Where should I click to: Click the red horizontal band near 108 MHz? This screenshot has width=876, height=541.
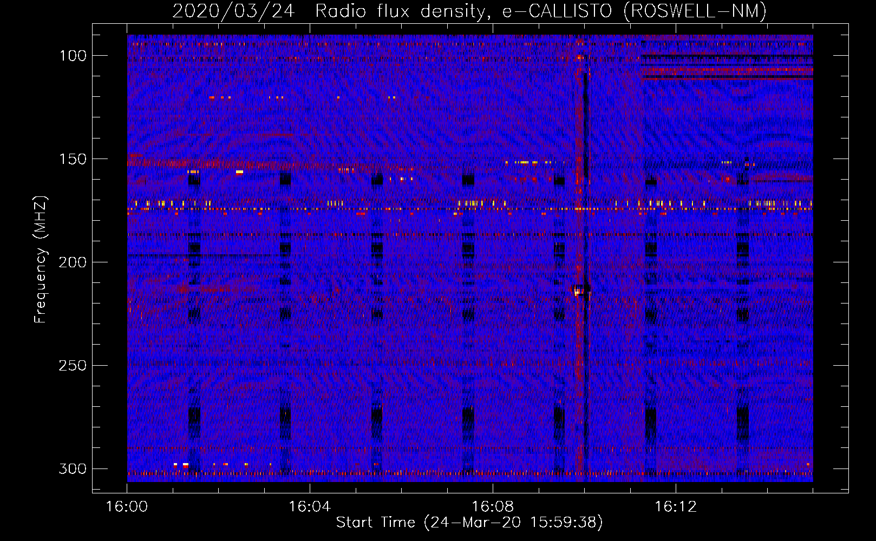[x=727, y=70]
